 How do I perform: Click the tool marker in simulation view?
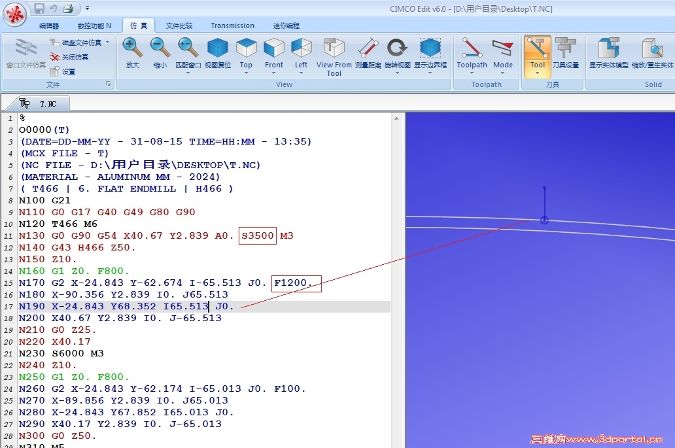click(545, 220)
